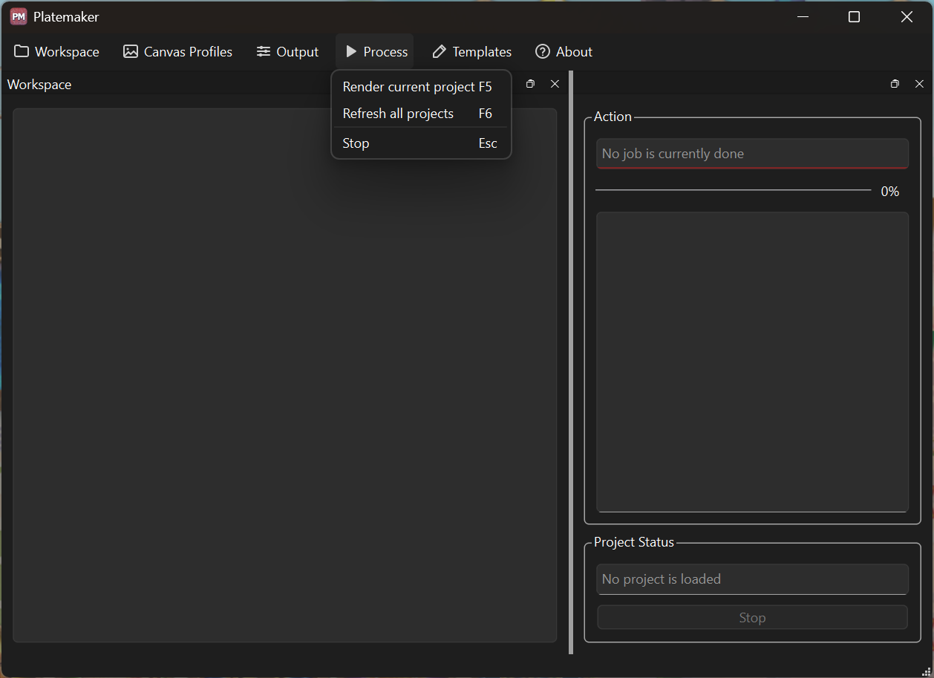Close the Platemaker window
This screenshot has width=934, height=678.
point(907,16)
